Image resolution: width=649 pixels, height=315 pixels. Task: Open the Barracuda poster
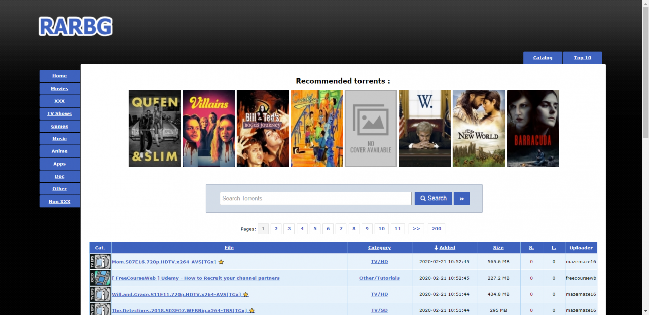click(x=533, y=128)
